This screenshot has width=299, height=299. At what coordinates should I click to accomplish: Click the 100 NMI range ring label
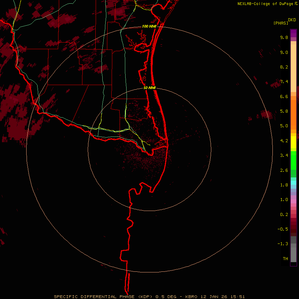(149, 26)
